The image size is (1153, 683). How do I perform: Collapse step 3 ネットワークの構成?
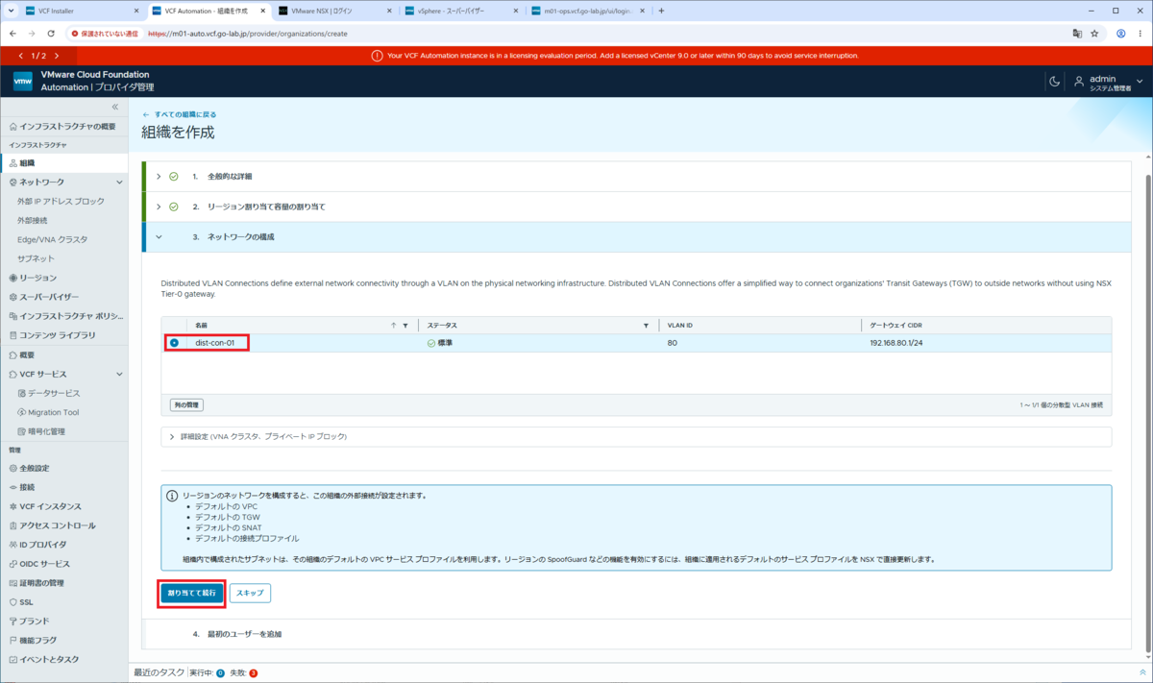click(159, 236)
